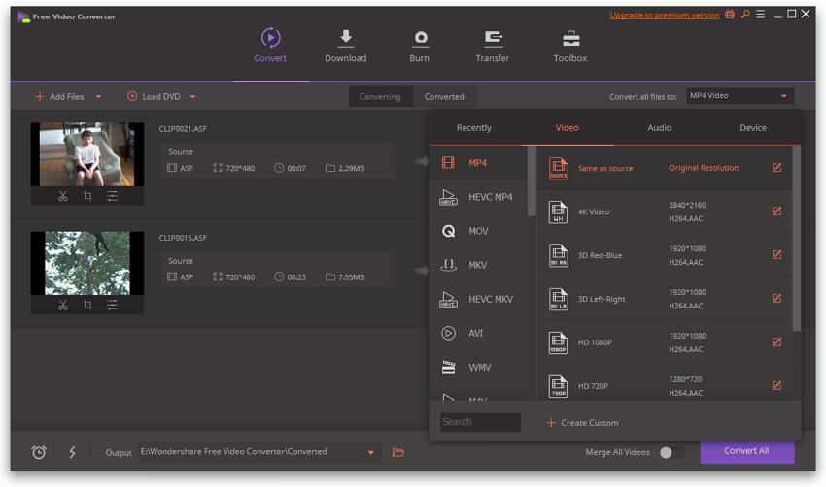Open the Video format tab
Image resolution: width=826 pixels, height=487 pixels.
click(x=568, y=128)
